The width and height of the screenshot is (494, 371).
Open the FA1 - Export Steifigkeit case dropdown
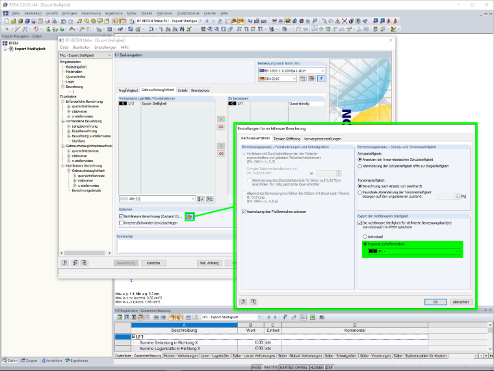pyautogui.click(x=85, y=55)
